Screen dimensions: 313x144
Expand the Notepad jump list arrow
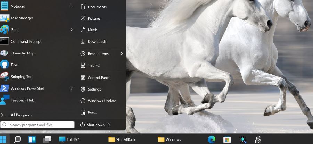click(x=72, y=6)
